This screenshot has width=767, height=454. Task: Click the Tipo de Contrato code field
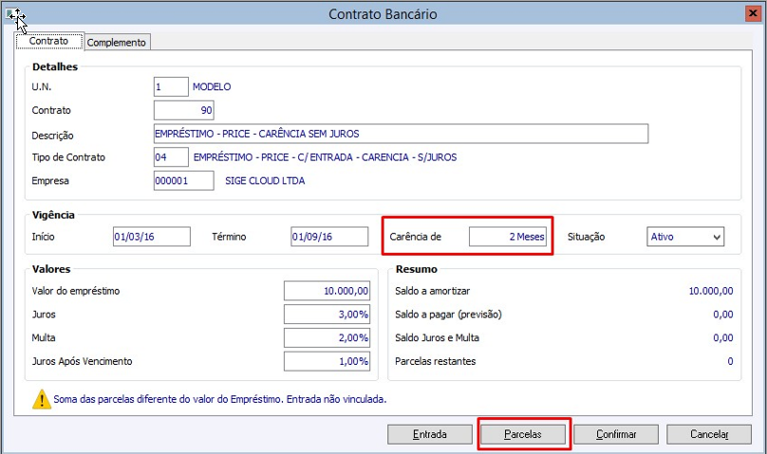tap(171, 156)
